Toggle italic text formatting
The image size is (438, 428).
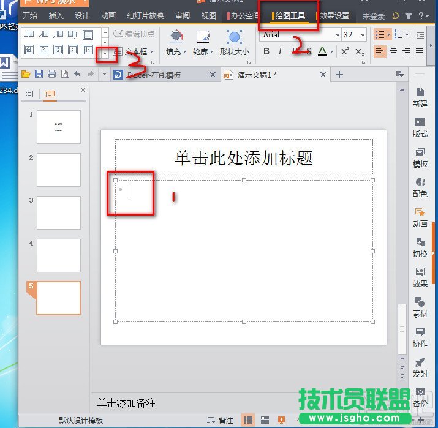pyautogui.click(x=280, y=52)
